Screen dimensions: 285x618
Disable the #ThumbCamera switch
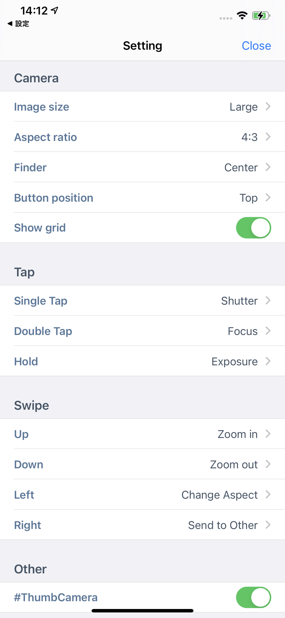[x=254, y=597]
